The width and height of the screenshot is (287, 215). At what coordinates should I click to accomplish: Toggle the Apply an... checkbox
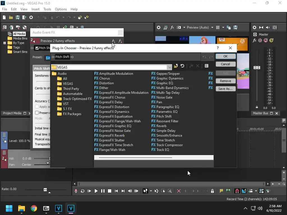click(37, 107)
